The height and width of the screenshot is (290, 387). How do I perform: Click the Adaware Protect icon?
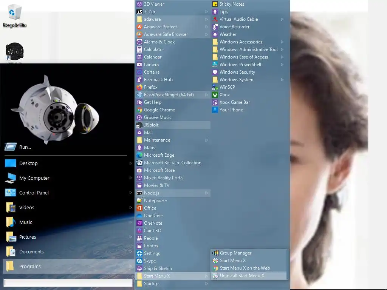[x=139, y=27]
